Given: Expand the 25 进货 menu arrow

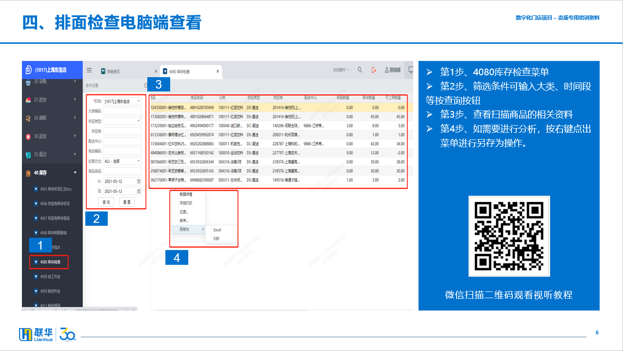Looking at the screenshot, I should [x=75, y=100].
